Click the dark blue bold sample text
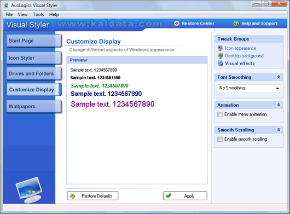 [106, 94]
